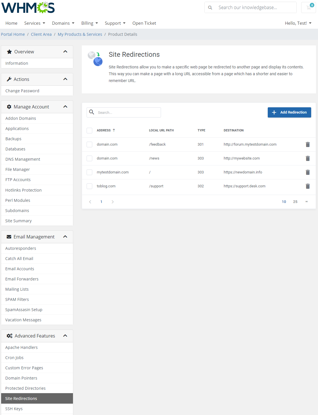This screenshot has height=415, width=318.
Task: Open Information under Overview
Action: click(x=37, y=63)
